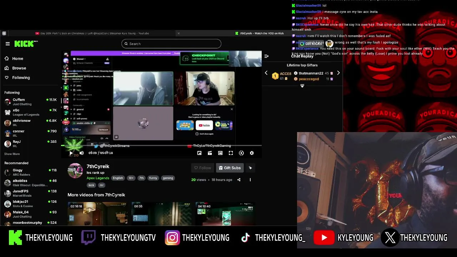The width and height of the screenshot is (457, 257).
Task: Click the Gift Subs button
Action: pyautogui.click(x=230, y=168)
